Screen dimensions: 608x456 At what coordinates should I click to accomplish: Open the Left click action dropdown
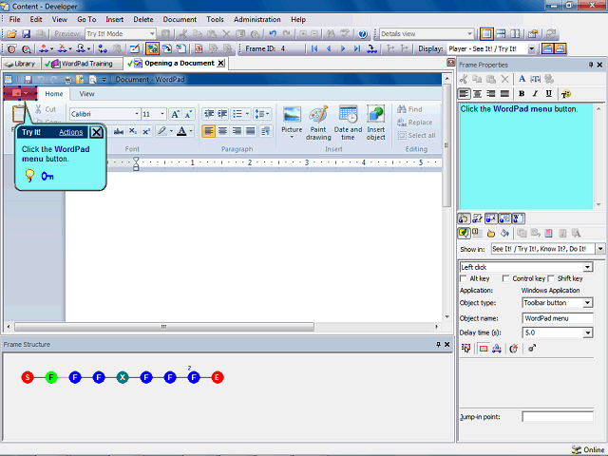pyautogui.click(x=587, y=267)
